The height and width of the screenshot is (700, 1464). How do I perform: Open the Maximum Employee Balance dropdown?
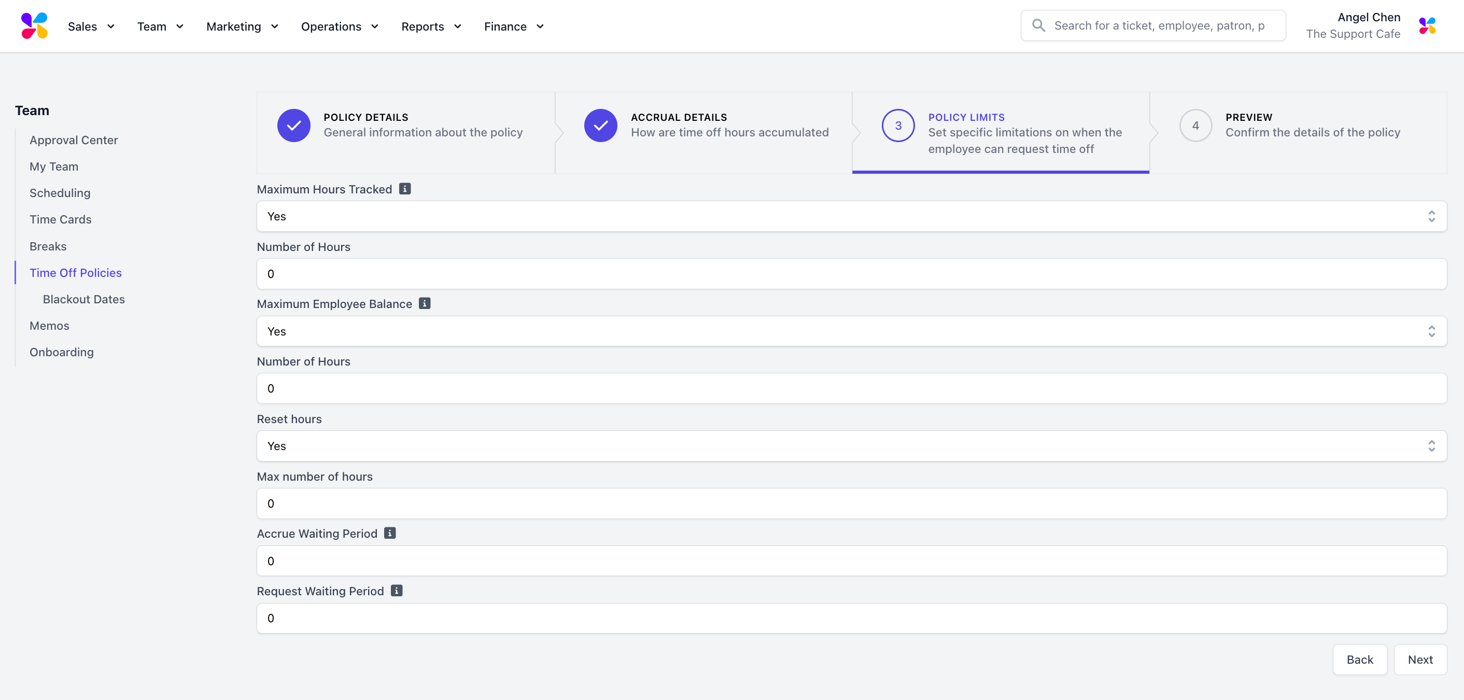click(x=851, y=331)
